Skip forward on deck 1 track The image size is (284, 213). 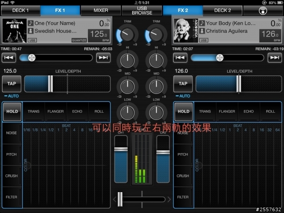click(103, 58)
